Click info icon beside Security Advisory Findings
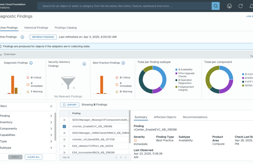This screenshot has height=164, width=253. [x=84, y=64]
